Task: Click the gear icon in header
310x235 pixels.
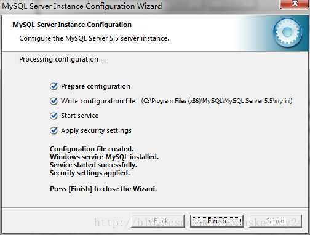Action: click(x=287, y=32)
